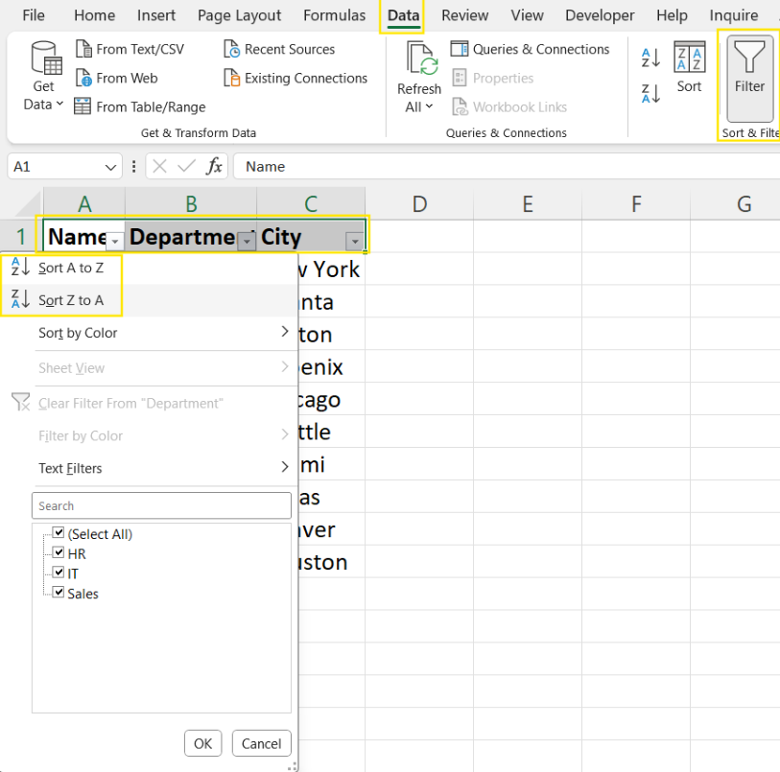780x772 pixels.
Task: Uncheck the HR filter checkbox
Action: 59,552
